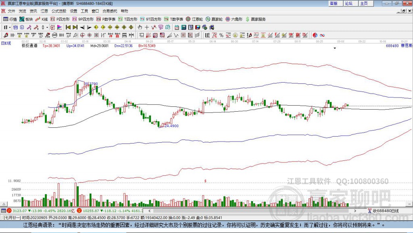
Task: Select the crosshair cursor tool
Action: [147, 27]
